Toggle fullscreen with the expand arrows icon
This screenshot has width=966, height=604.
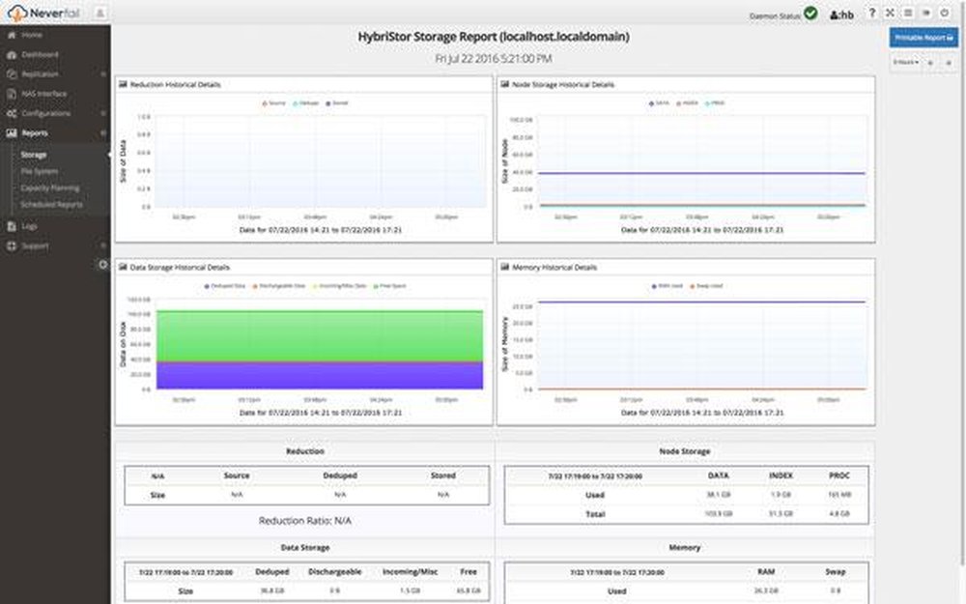click(890, 13)
